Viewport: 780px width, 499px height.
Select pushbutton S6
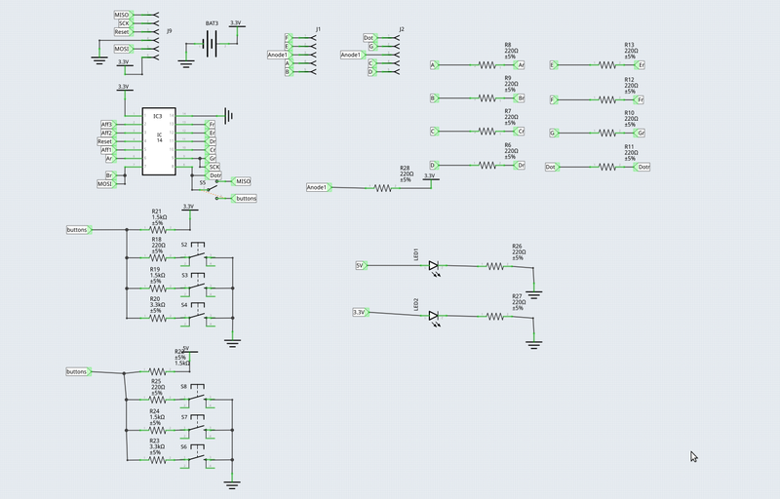tap(198, 457)
